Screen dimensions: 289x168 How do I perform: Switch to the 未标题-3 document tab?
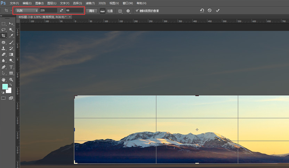pyautogui.click(x=42, y=17)
